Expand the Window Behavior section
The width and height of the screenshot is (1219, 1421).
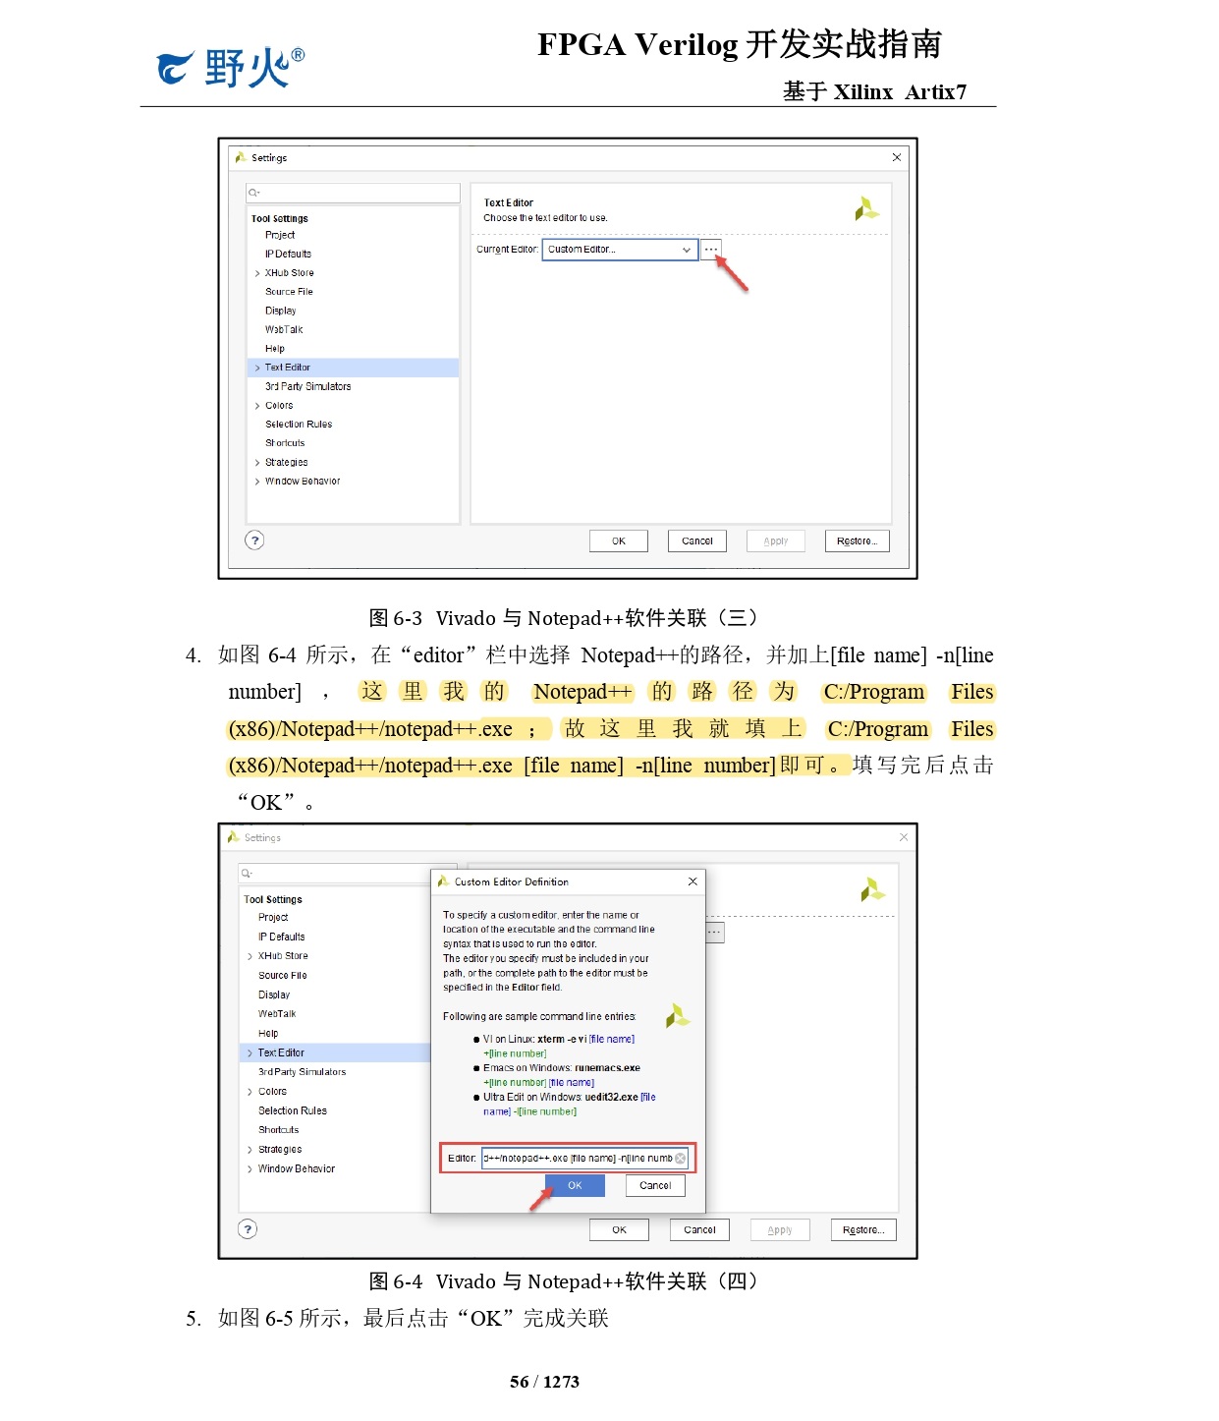click(257, 481)
